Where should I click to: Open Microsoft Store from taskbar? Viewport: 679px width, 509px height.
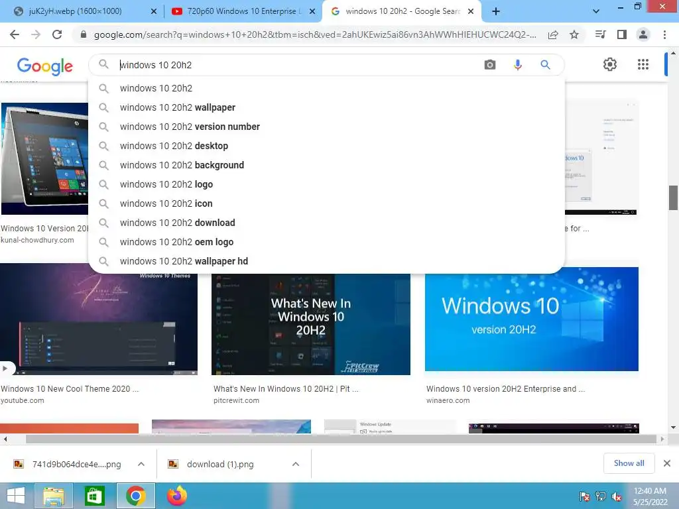(x=94, y=496)
